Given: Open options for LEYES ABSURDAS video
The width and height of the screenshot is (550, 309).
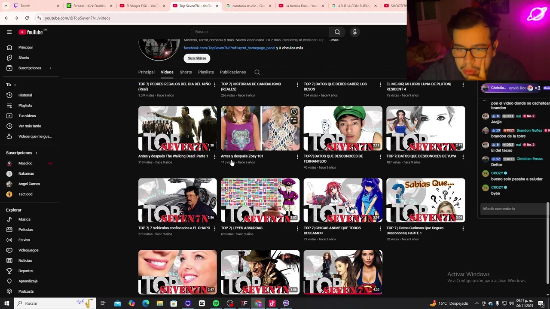Looking at the screenshot, I should [x=297, y=229].
